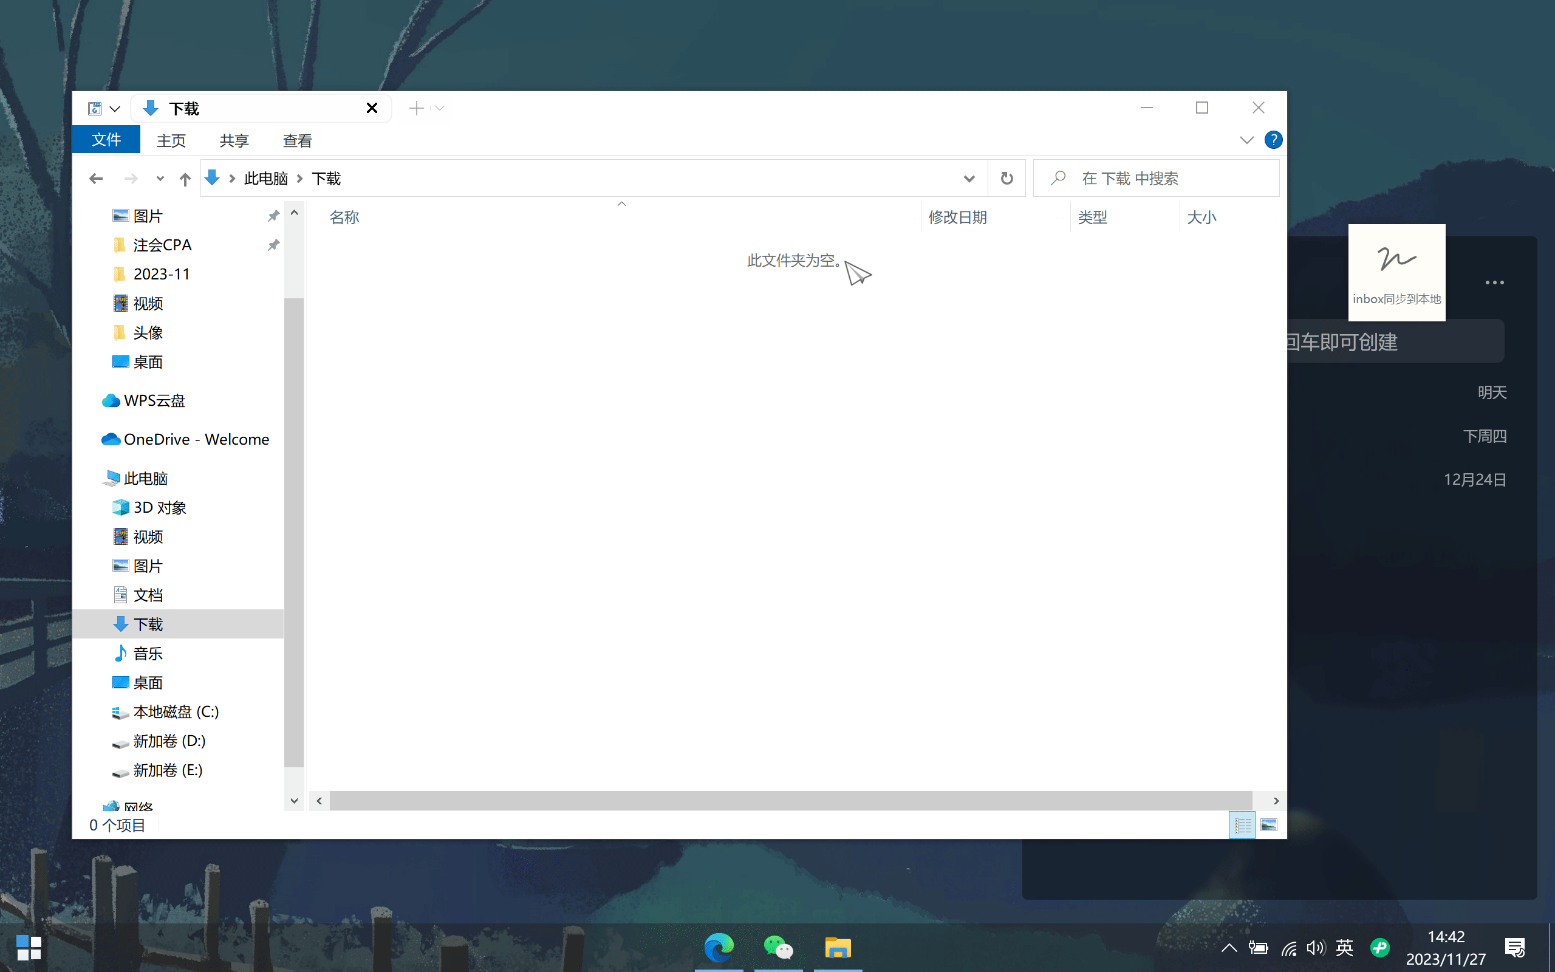Open the three-dot menu in the dark widget
Screen dimensions: 1555x972
pos(1495,283)
